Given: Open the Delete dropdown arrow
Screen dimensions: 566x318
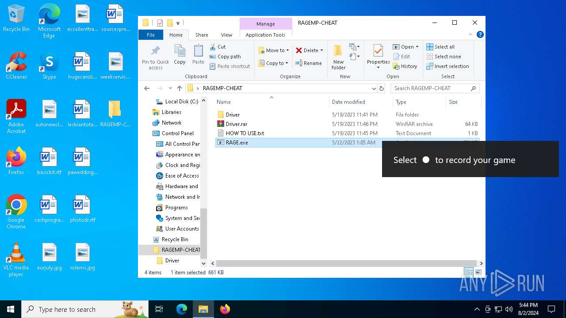Looking at the screenshot, I should tap(321, 50).
